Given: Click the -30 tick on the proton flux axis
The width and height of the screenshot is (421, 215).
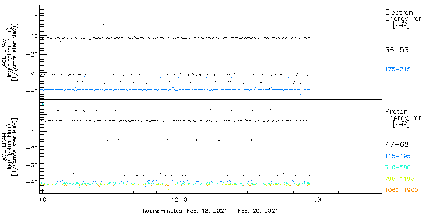Looking at the screenshot, I should [x=33, y=165].
